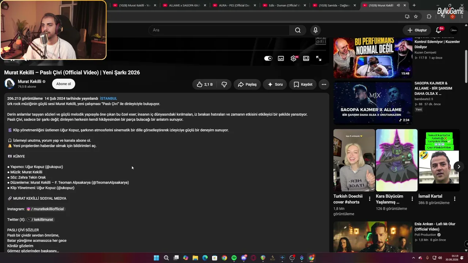This screenshot has height=263, width=468.
Task: Subscribe with the Abone ol button
Action: (x=64, y=84)
